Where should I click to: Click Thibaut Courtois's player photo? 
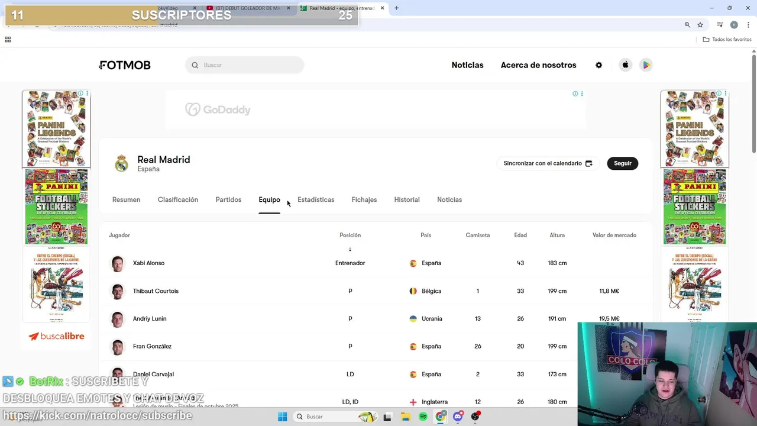(x=118, y=291)
